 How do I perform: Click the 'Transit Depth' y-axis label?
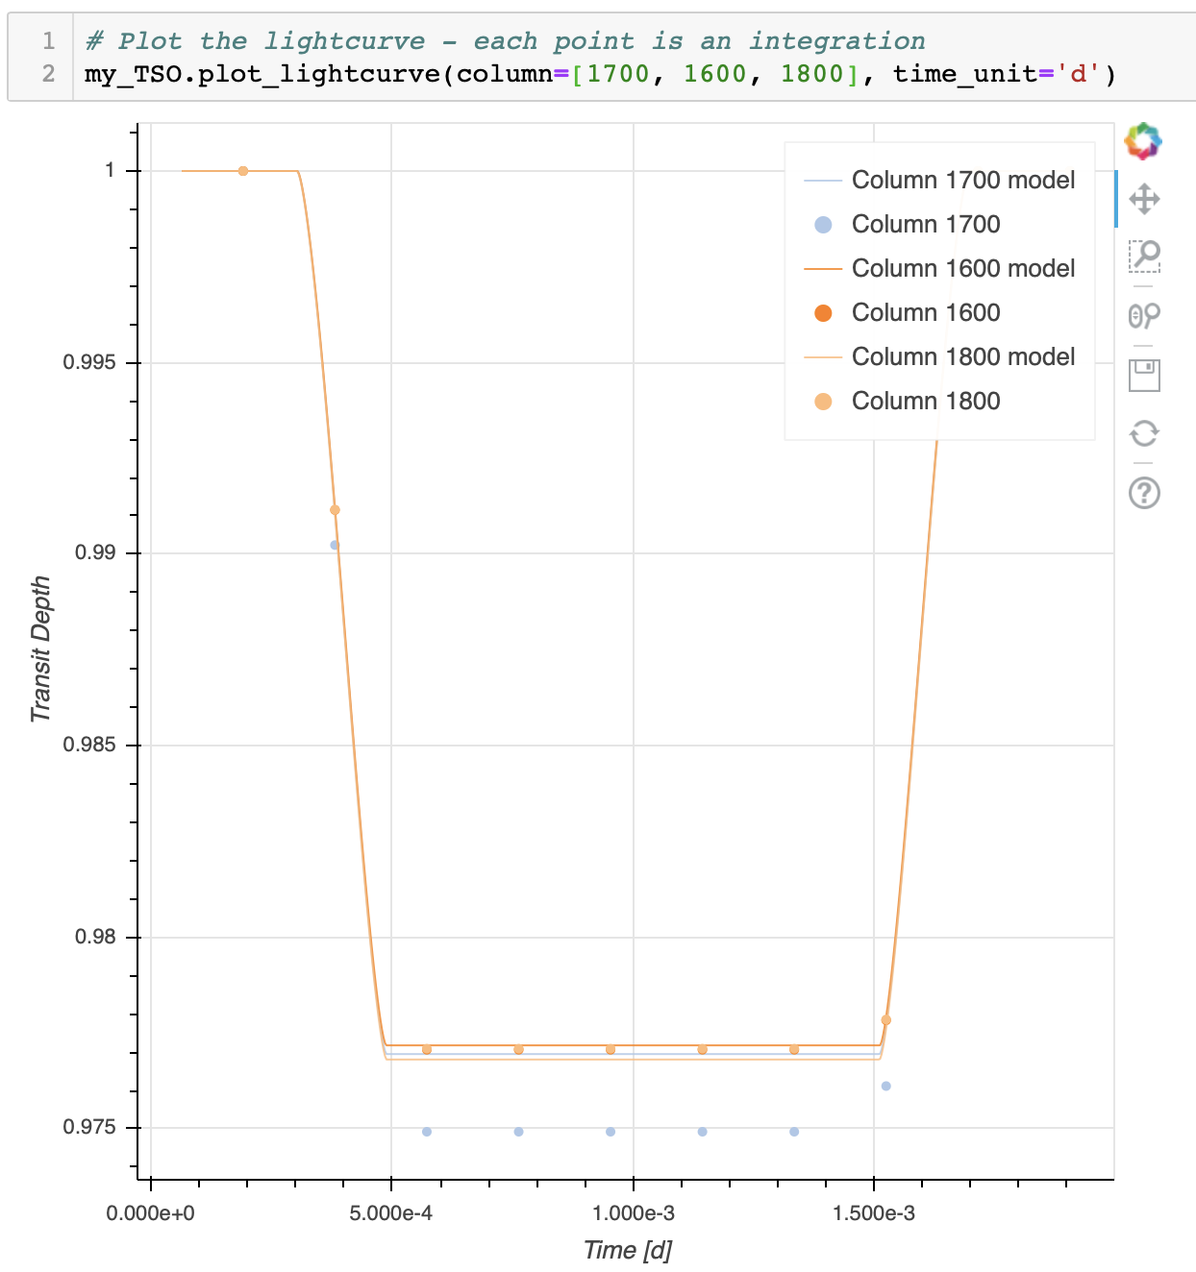pos(39,649)
